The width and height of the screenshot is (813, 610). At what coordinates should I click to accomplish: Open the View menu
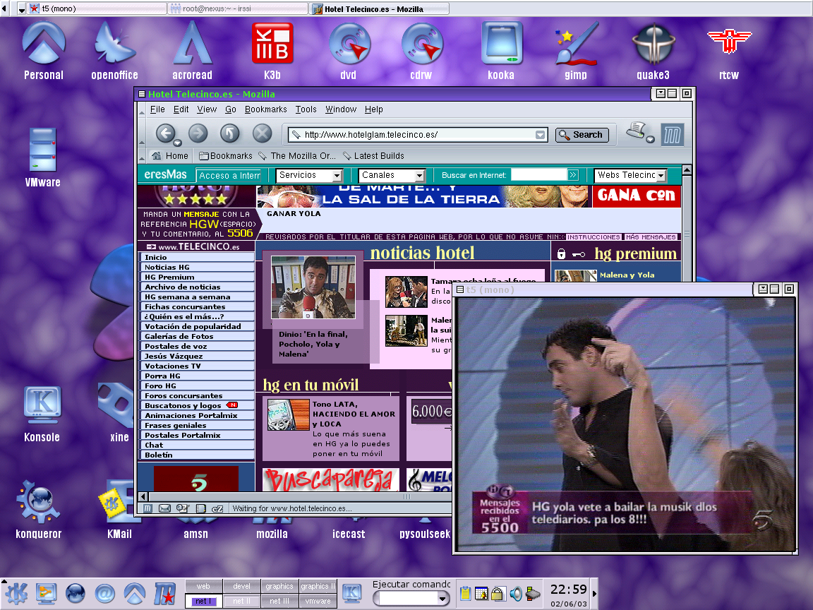(206, 109)
